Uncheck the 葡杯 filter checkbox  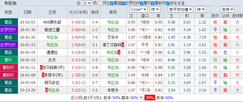[x=142, y=3]
